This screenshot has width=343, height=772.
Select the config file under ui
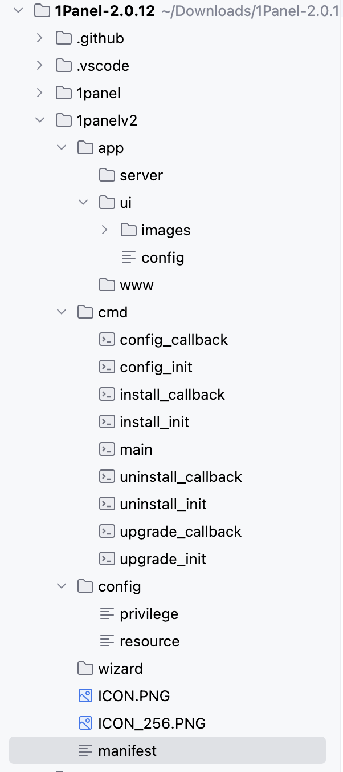click(162, 258)
